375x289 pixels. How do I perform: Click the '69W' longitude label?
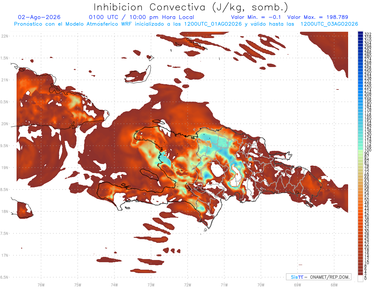click(x=297, y=285)
